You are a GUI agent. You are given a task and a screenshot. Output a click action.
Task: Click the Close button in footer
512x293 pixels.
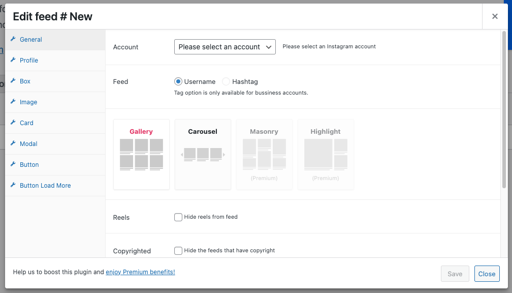487,274
